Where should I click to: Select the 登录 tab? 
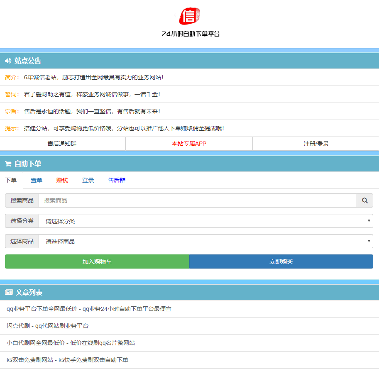click(x=88, y=180)
